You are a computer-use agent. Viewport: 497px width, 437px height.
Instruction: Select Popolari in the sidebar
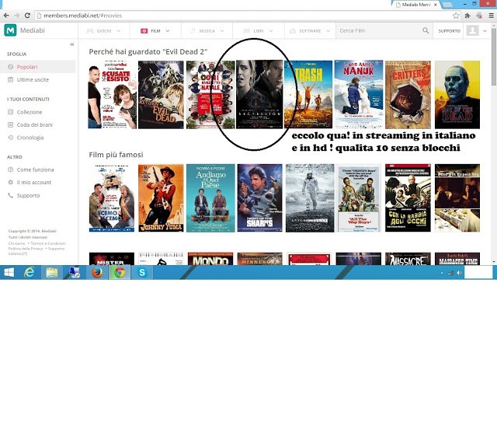click(x=27, y=67)
